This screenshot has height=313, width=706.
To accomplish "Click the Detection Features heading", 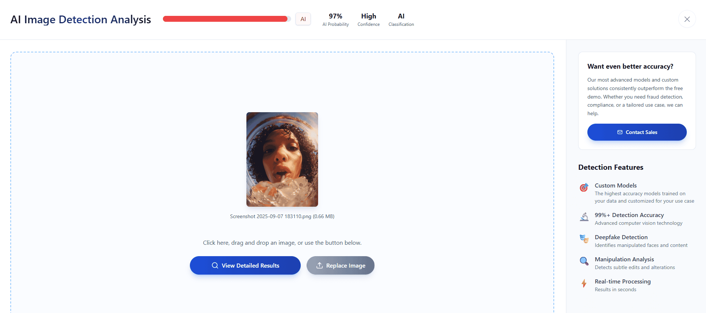I will point(611,167).
